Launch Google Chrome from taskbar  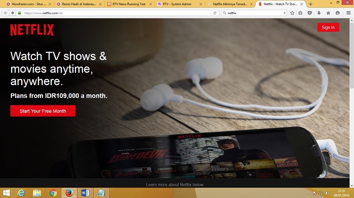pos(53,193)
